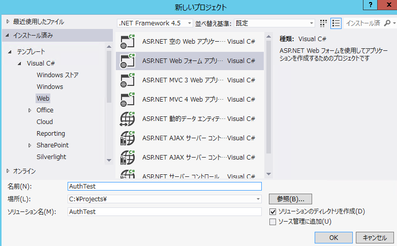Screen dimensions: 397x246
Task: Toggle ソリューションのディレクトリを作成 checkbox
Action: (x=272, y=211)
